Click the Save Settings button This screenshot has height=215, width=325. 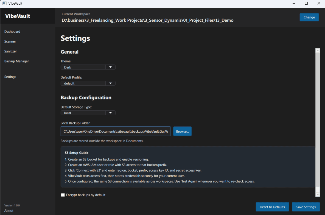[306, 207]
